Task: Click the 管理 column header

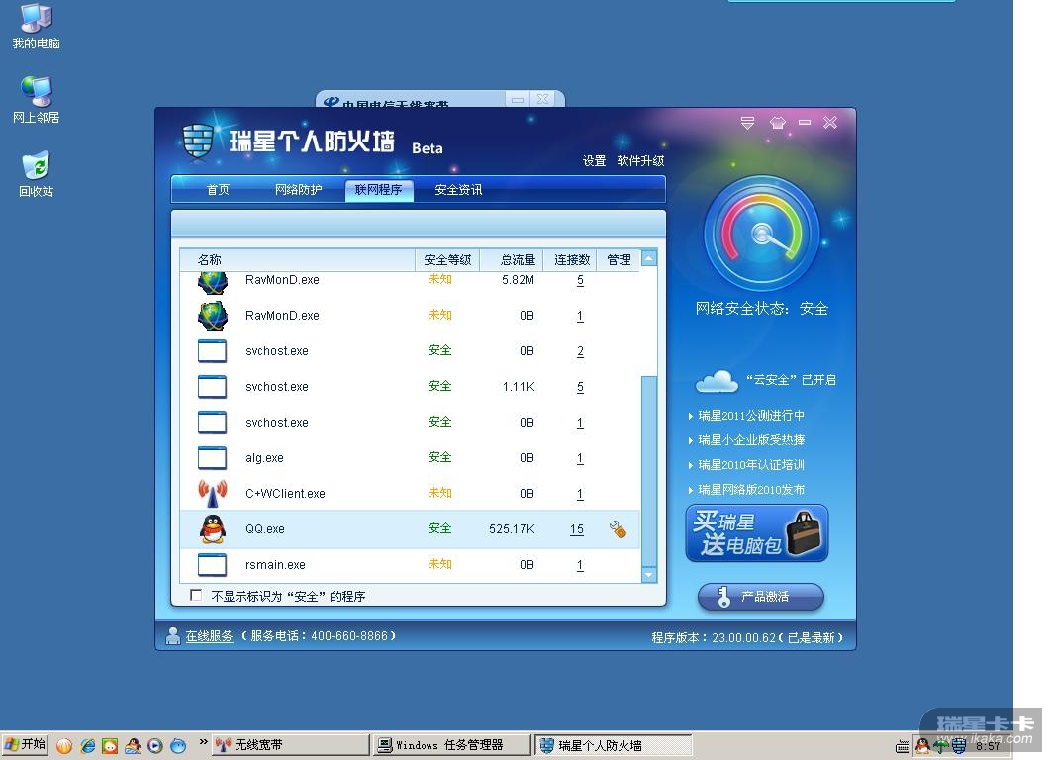Action: pos(619,260)
